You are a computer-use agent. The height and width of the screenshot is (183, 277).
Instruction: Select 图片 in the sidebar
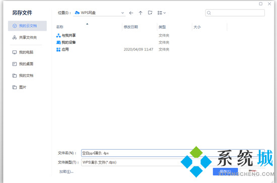click(x=27, y=87)
